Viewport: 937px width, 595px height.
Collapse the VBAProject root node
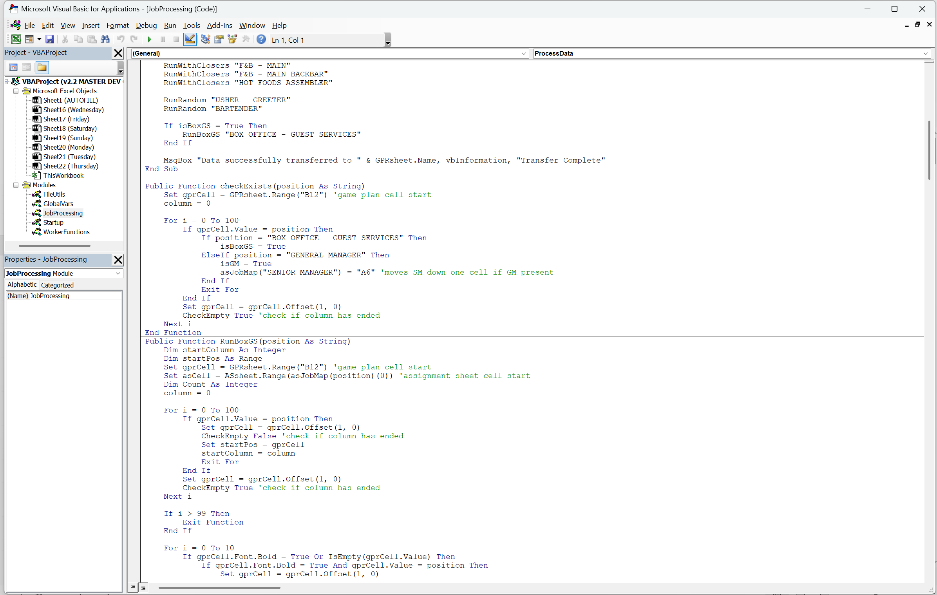[7, 81]
